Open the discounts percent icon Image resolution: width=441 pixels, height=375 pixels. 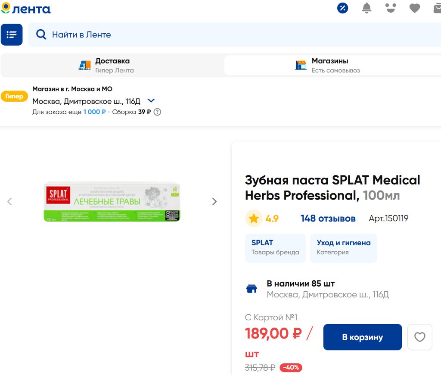pyautogui.click(x=342, y=8)
